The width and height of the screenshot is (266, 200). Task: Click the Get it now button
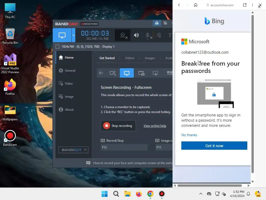[x=214, y=146]
